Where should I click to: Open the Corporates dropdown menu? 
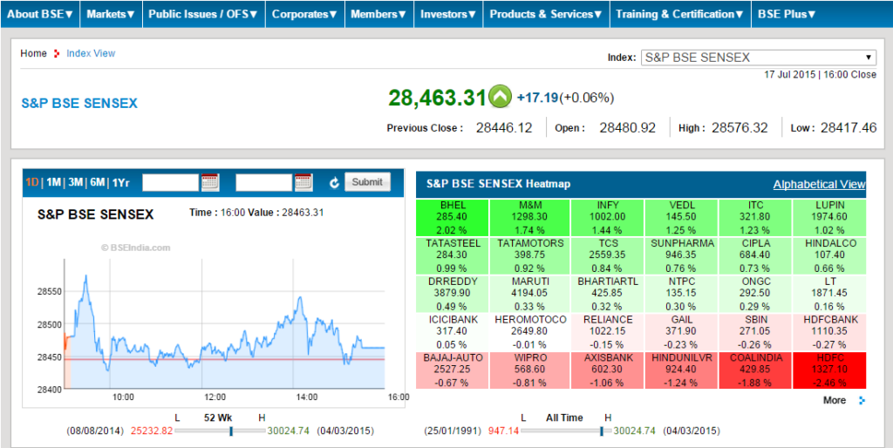pyautogui.click(x=304, y=14)
